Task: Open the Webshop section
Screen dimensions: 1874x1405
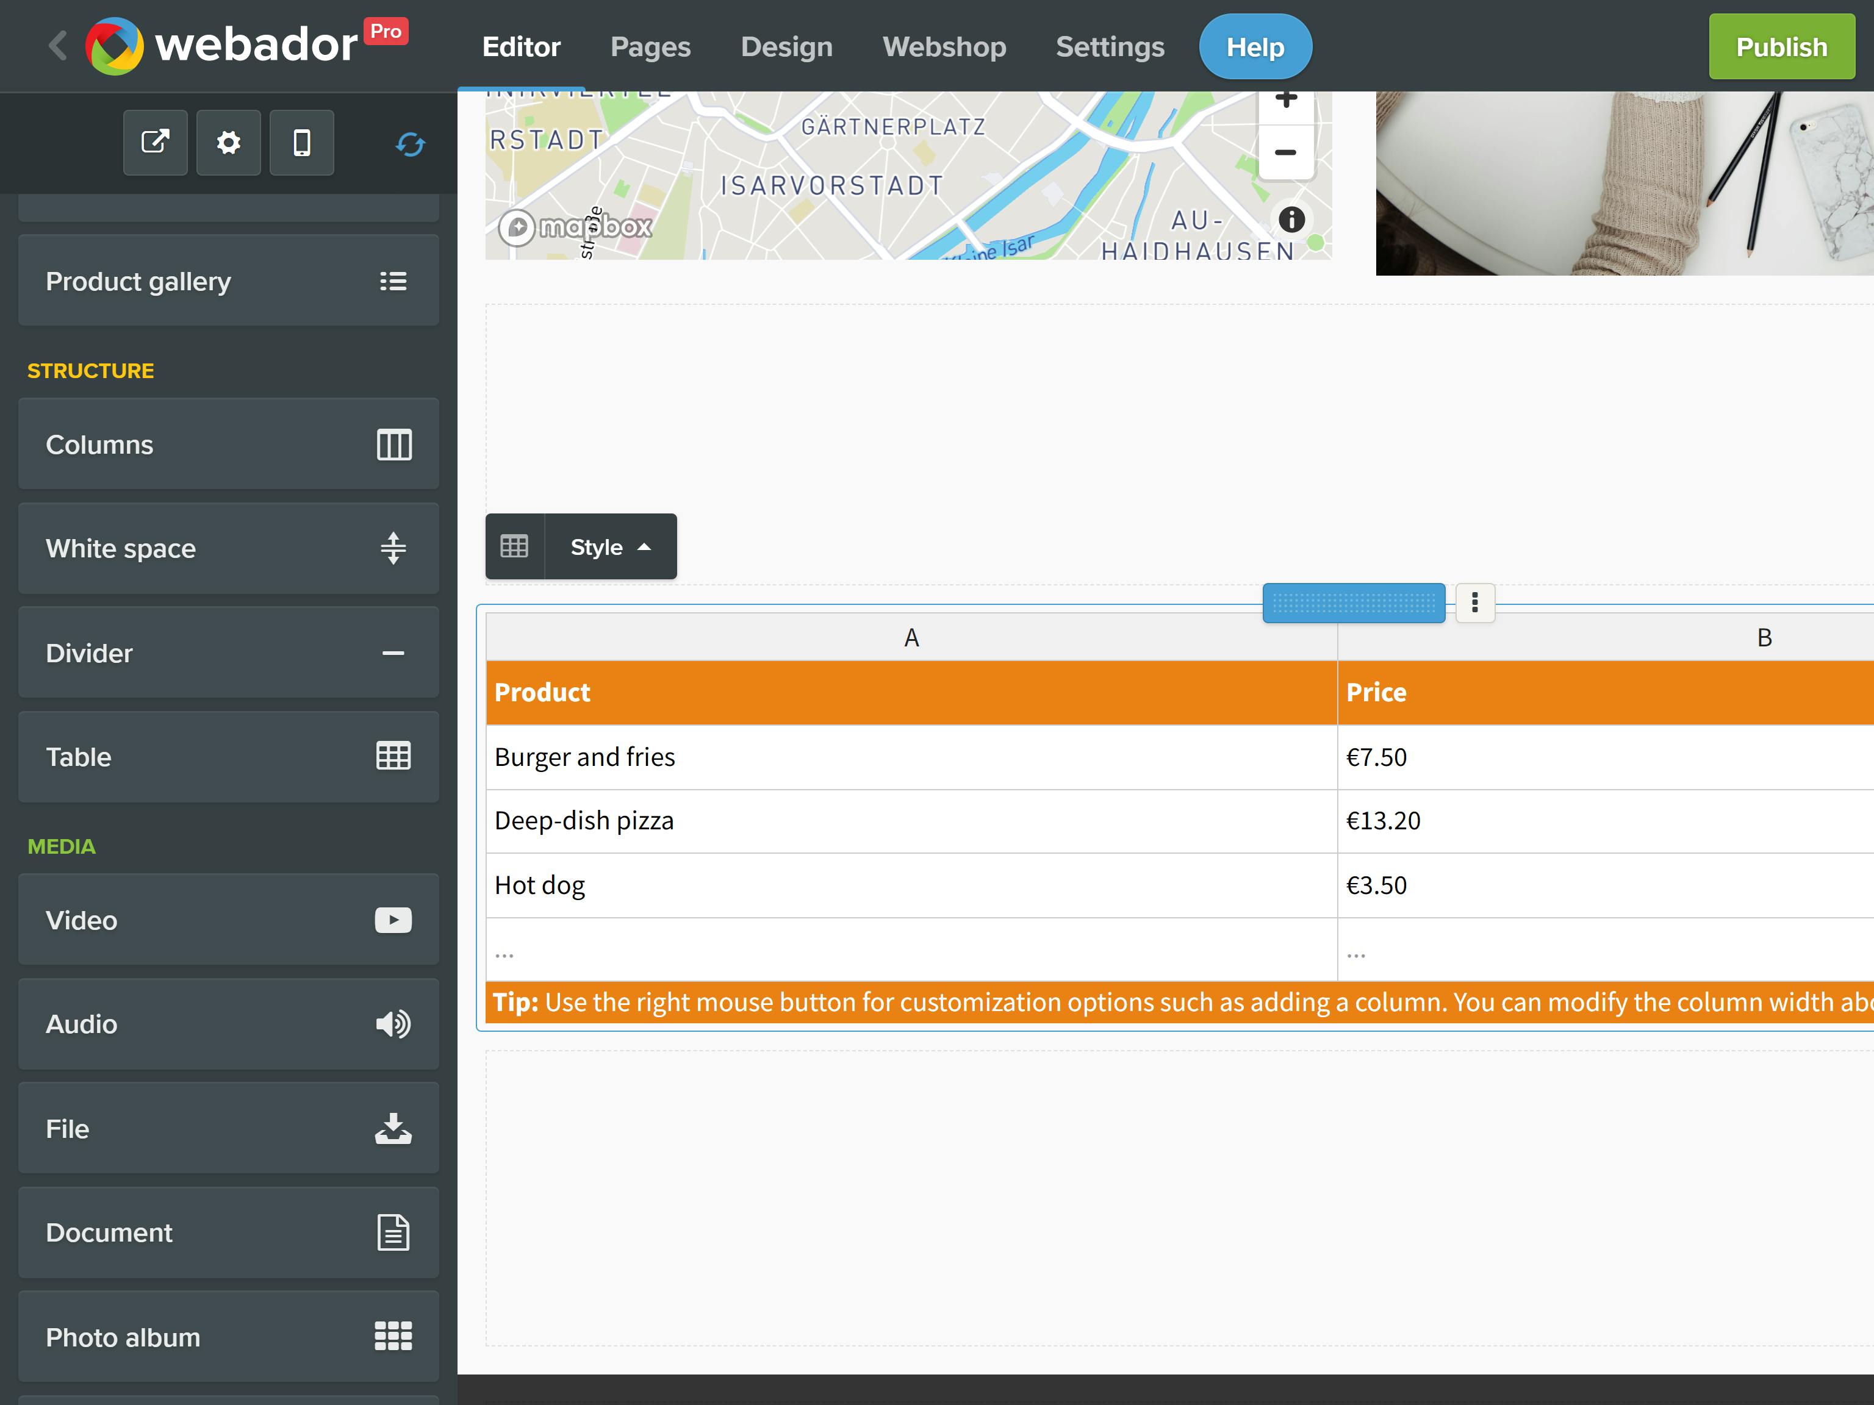Action: [x=943, y=46]
